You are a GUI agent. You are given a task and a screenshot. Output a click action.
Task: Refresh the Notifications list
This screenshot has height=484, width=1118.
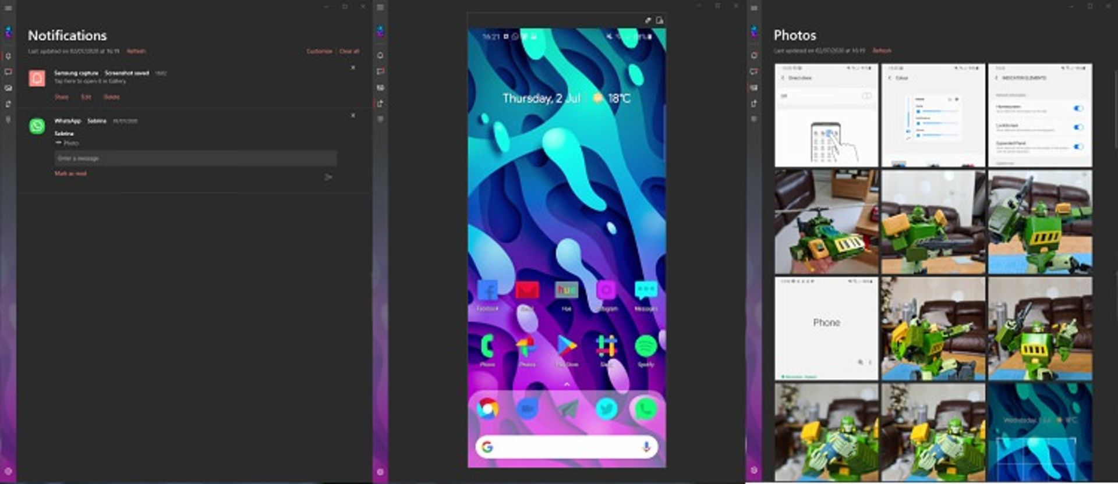point(136,51)
